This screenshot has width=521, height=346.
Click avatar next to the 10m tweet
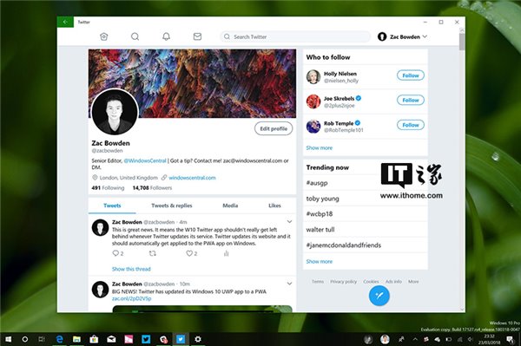pyautogui.click(x=100, y=290)
